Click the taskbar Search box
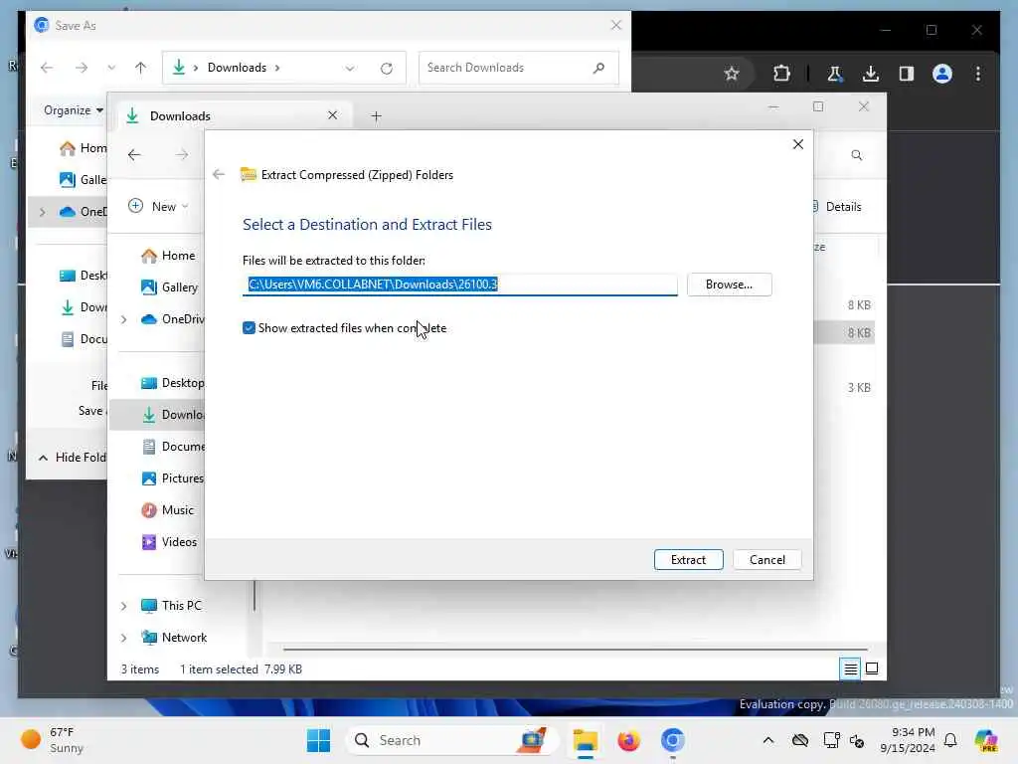Image resolution: width=1018 pixels, height=764 pixels. (x=452, y=740)
